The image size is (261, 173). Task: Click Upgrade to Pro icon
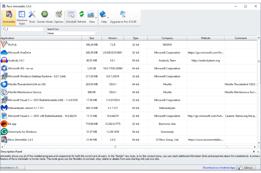pos(123,18)
